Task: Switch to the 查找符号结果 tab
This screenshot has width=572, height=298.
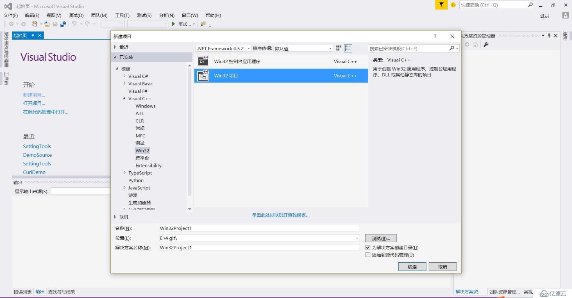Action: click(61, 292)
